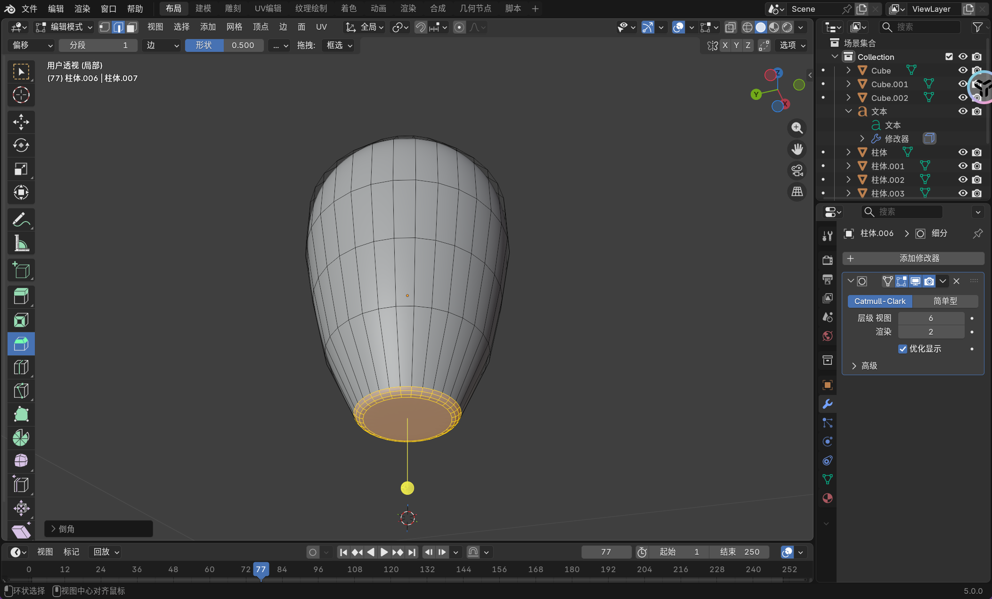This screenshot has height=599, width=992.
Task: Activate the Measure tool
Action: point(21,244)
